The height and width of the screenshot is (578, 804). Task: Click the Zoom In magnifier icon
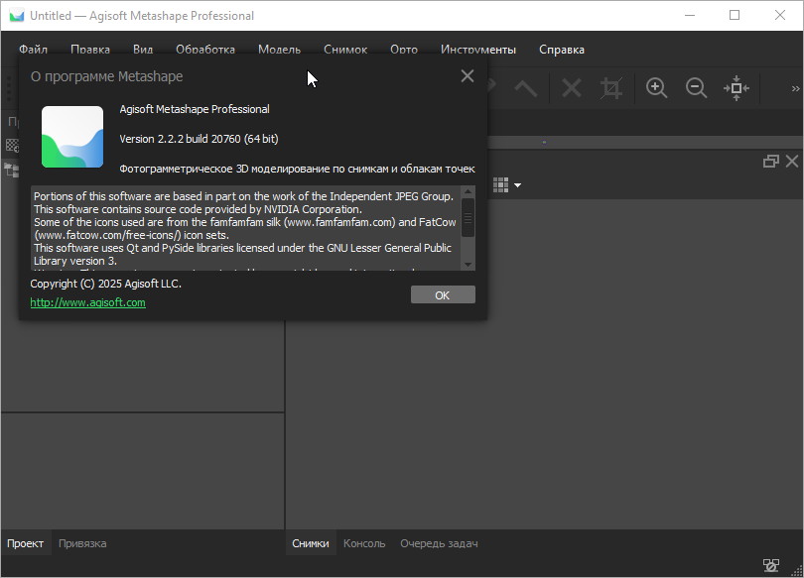click(656, 88)
